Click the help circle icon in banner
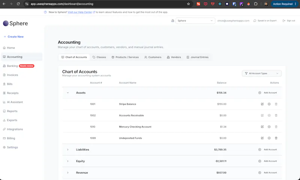Viewport: 300px width, 180px height. [x=45, y=12]
